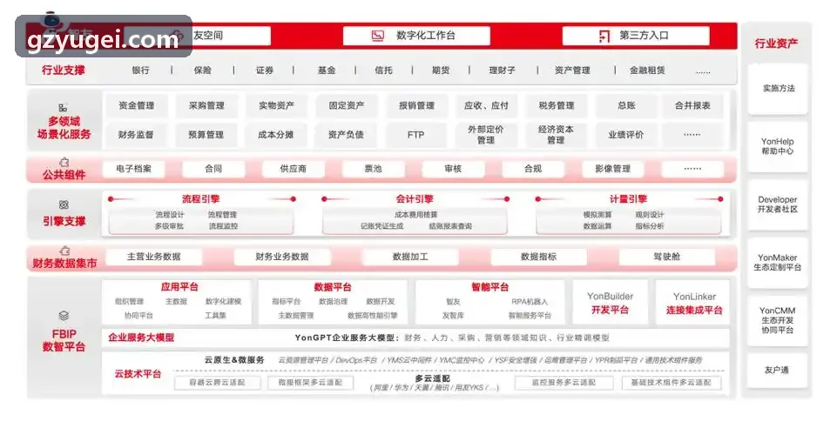Select the 数据加工 box
This screenshot has height=435, width=837.
pyautogui.click(x=410, y=257)
